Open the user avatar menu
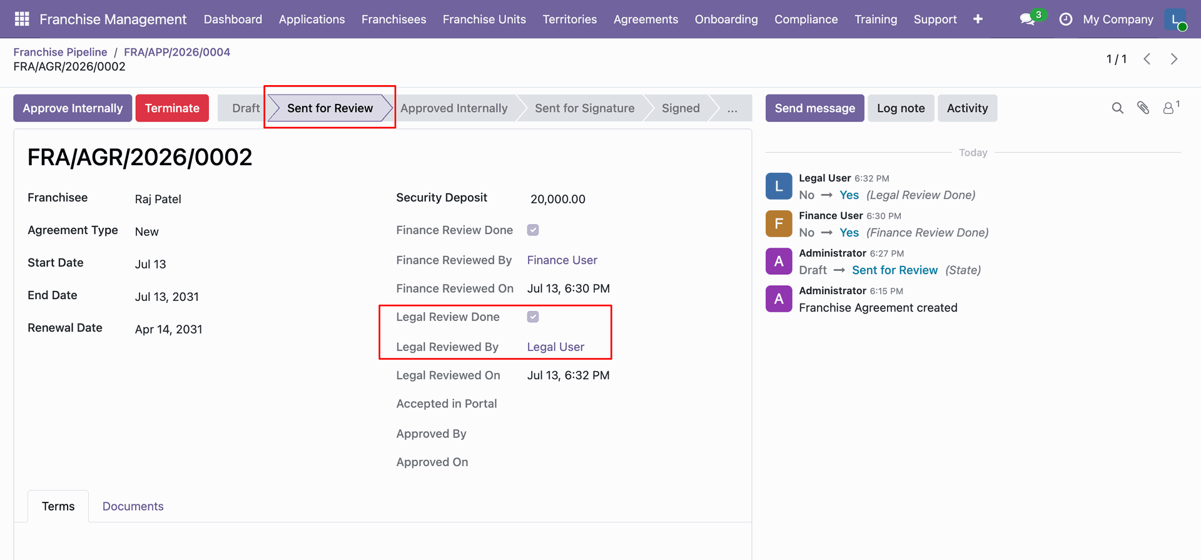 coord(1175,19)
